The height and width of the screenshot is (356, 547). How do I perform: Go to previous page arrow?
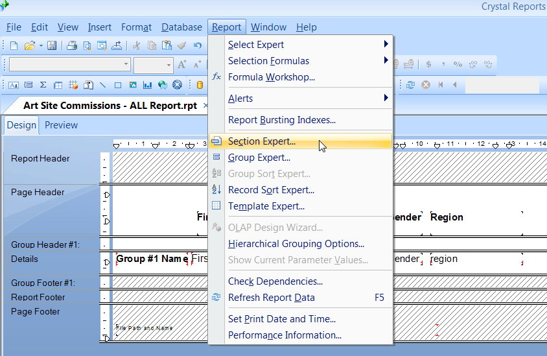pos(455,85)
